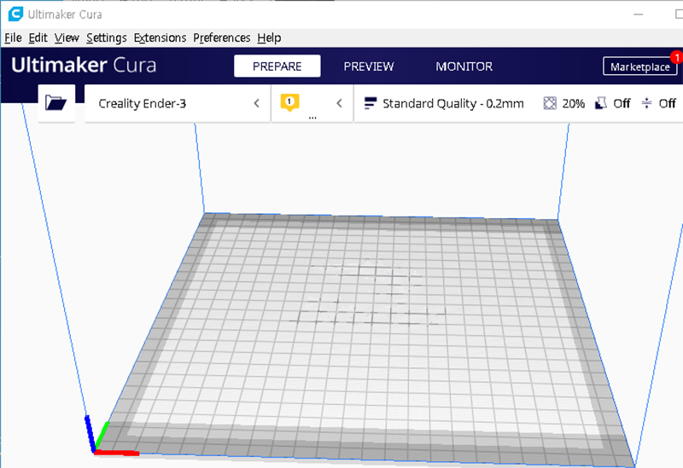Viewport: 683px width, 468px height.
Task: Open the File menu
Action: tap(13, 38)
